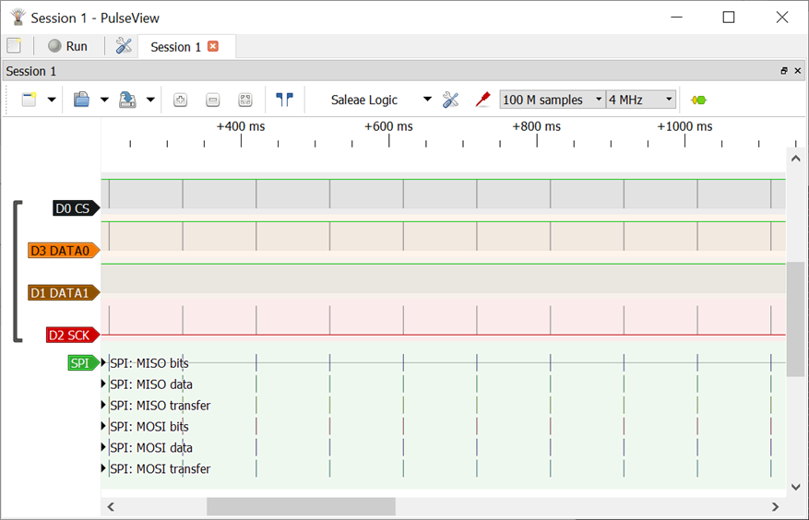Click the save file icon

[x=128, y=100]
